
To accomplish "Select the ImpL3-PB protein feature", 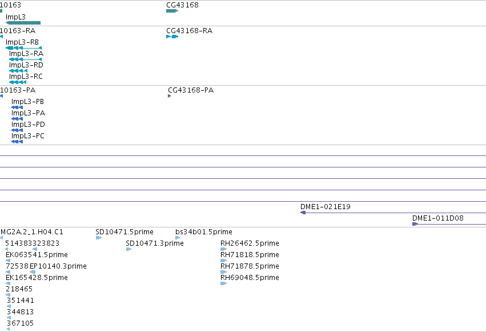I will (17, 107).
